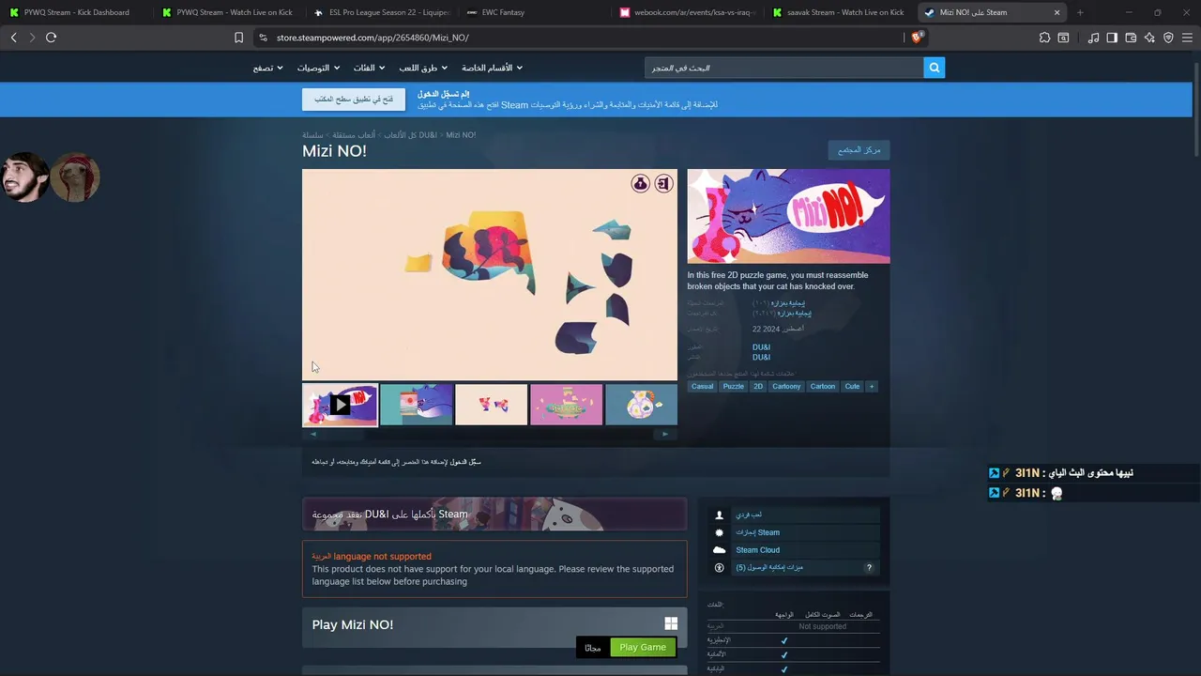Reload the Steam store page
The height and width of the screenshot is (676, 1201).
51,38
